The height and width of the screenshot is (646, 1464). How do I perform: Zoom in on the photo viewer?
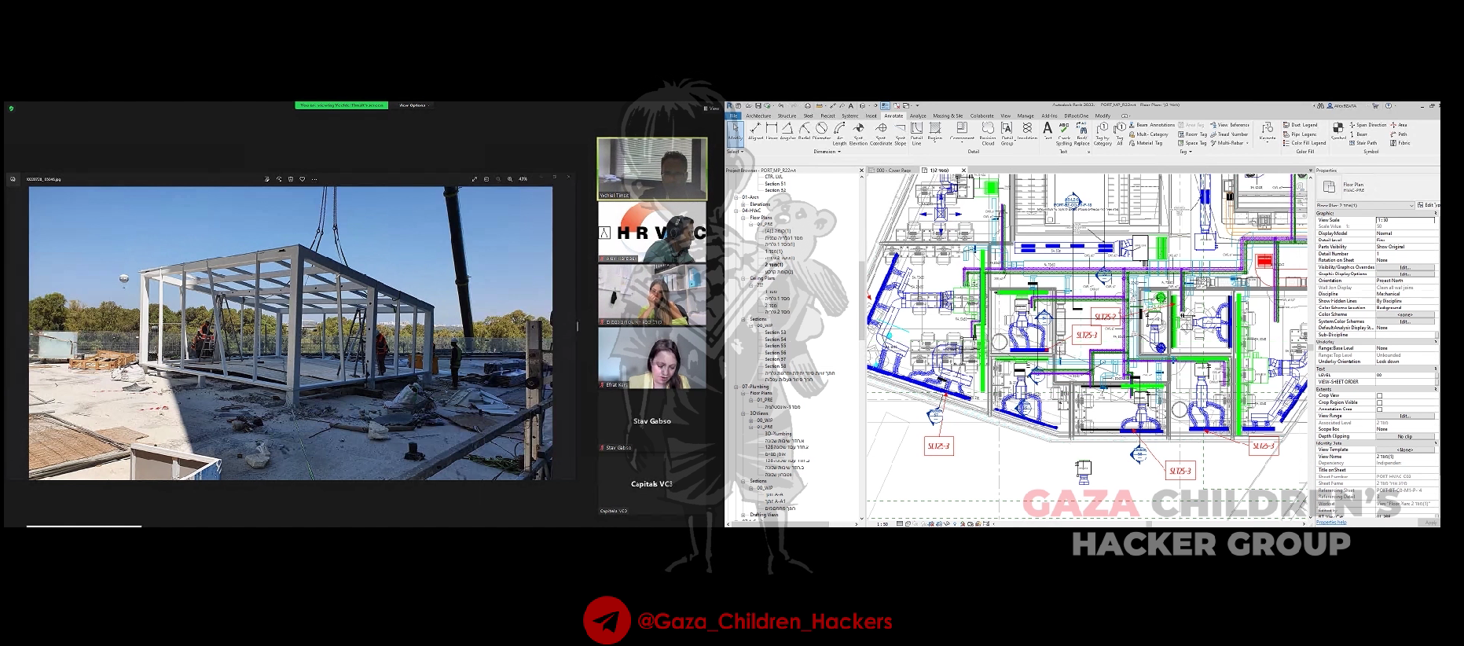[510, 179]
